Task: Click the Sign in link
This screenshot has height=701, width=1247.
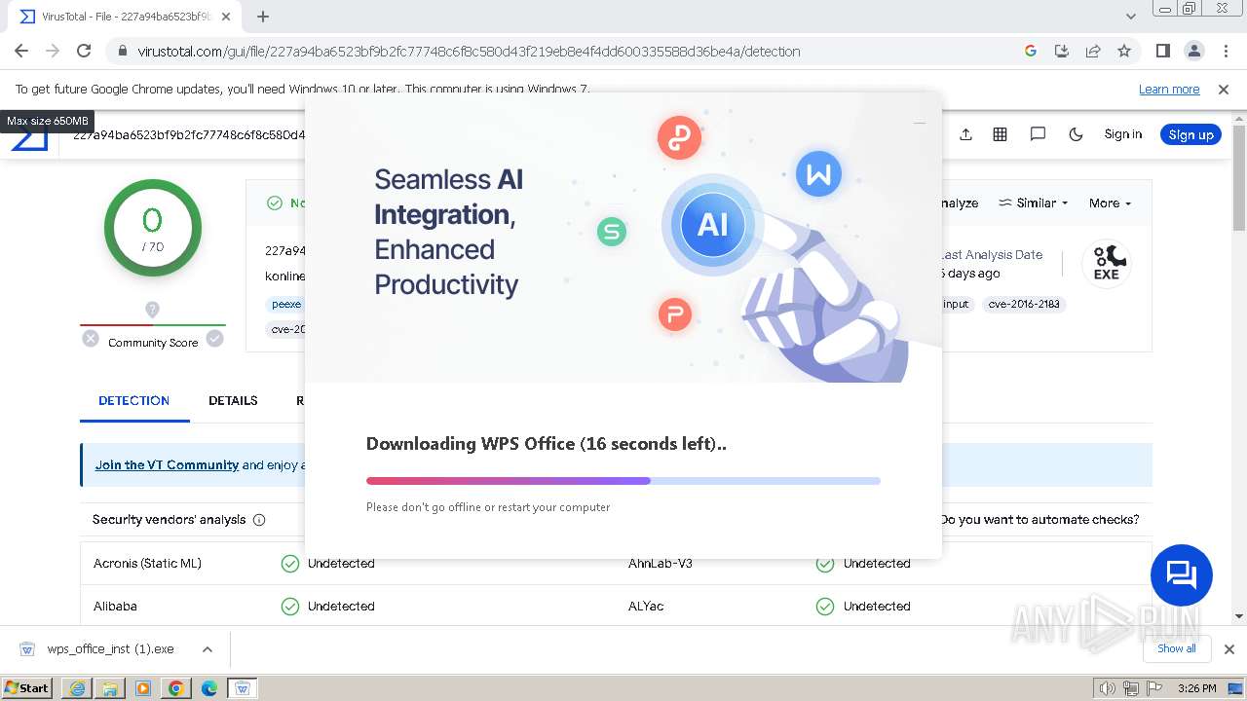Action: (x=1122, y=134)
